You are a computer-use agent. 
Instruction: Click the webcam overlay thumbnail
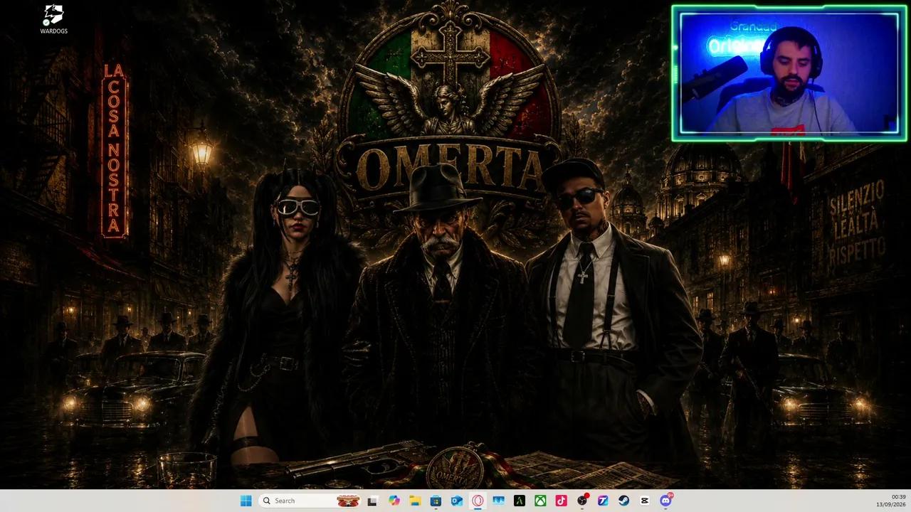click(789, 73)
